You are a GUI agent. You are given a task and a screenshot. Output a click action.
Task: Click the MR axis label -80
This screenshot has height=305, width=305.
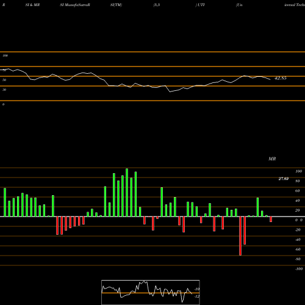click(298, 259)
